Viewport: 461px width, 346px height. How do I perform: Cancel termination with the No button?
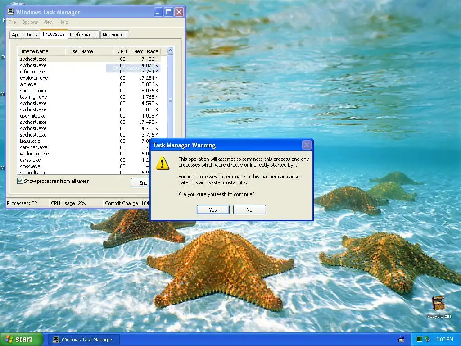249,210
